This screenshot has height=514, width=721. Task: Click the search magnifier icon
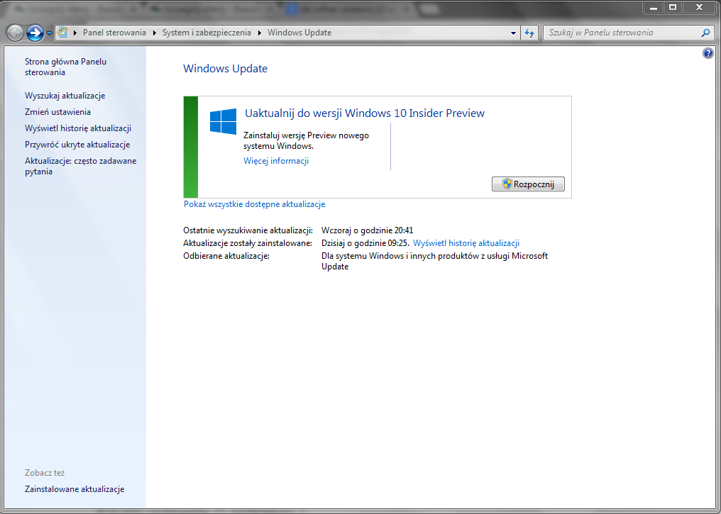(x=705, y=33)
